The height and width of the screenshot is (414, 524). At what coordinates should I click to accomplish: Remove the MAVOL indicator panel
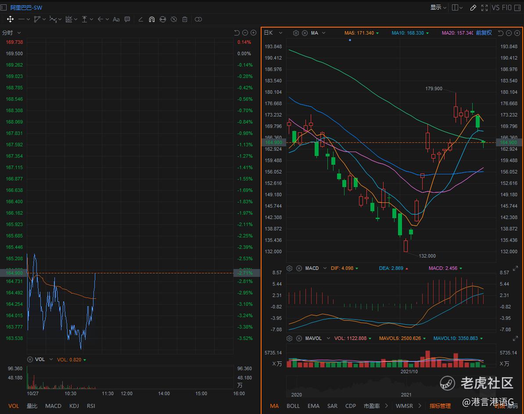click(299, 338)
